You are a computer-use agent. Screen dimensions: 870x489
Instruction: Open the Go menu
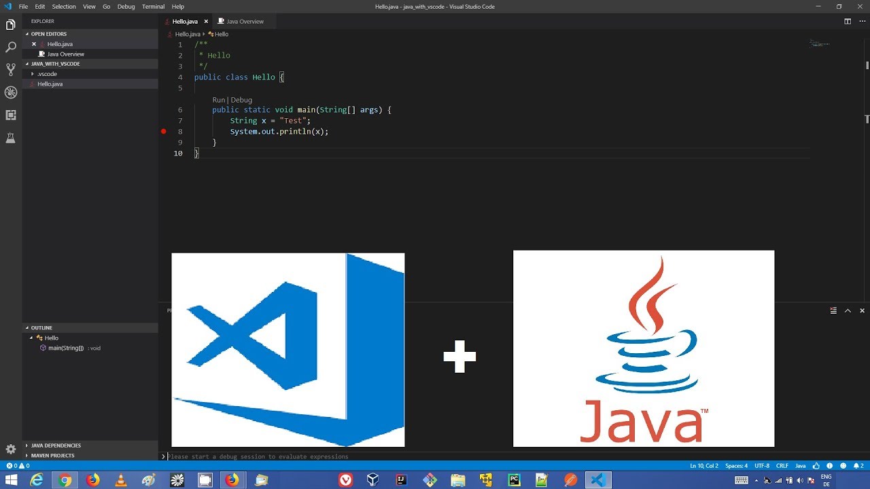[107, 7]
